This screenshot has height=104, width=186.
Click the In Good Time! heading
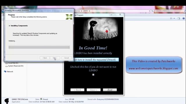(x=93, y=48)
